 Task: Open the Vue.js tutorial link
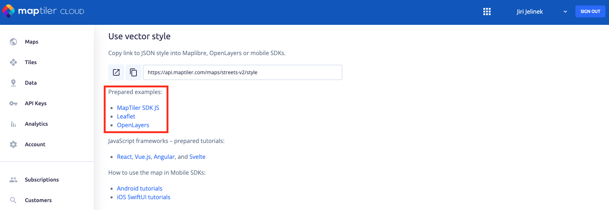143,157
